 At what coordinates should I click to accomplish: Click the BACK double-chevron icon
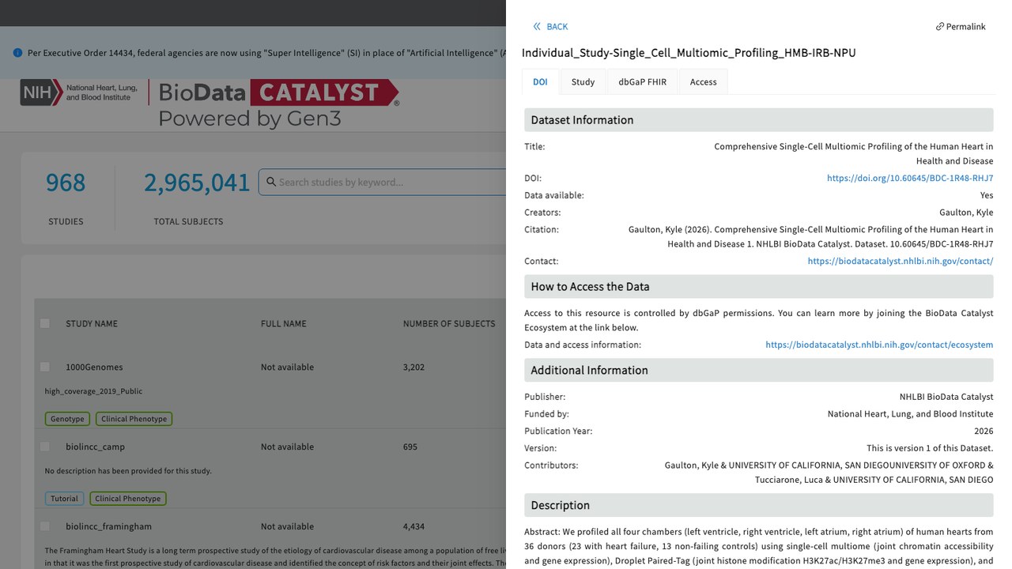pos(538,27)
